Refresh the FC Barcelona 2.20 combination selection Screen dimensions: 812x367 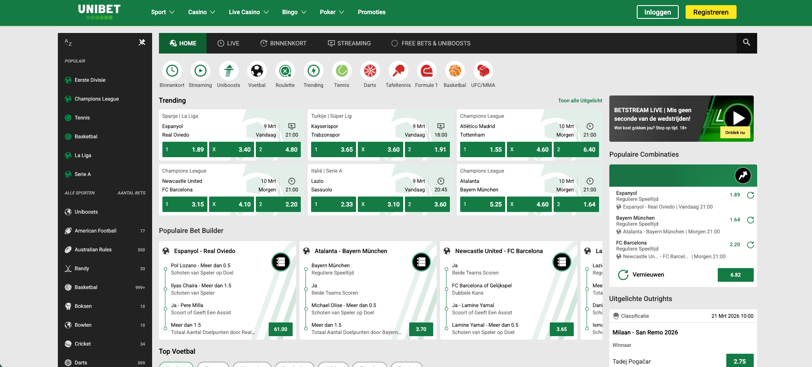click(x=750, y=245)
